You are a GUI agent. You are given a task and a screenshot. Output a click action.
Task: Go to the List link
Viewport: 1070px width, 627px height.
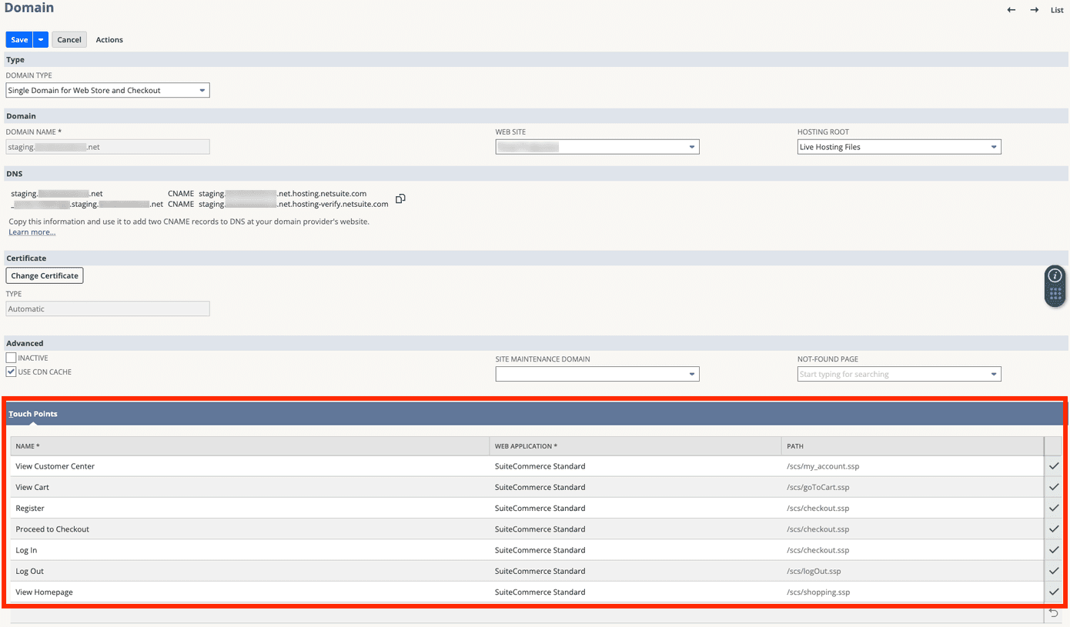click(1057, 10)
